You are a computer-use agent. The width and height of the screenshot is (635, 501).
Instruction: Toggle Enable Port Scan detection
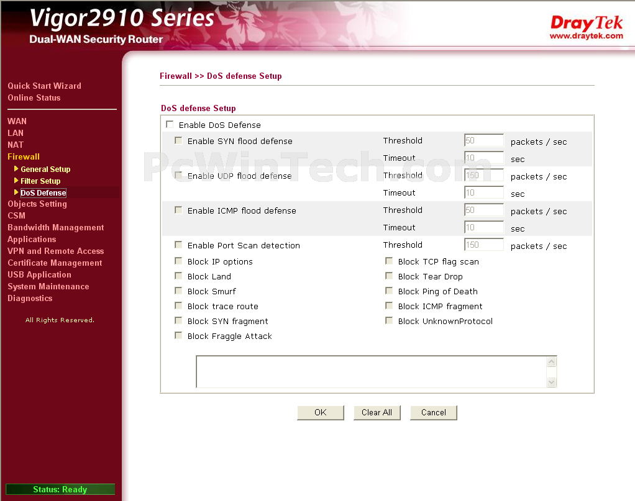(x=178, y=245)
